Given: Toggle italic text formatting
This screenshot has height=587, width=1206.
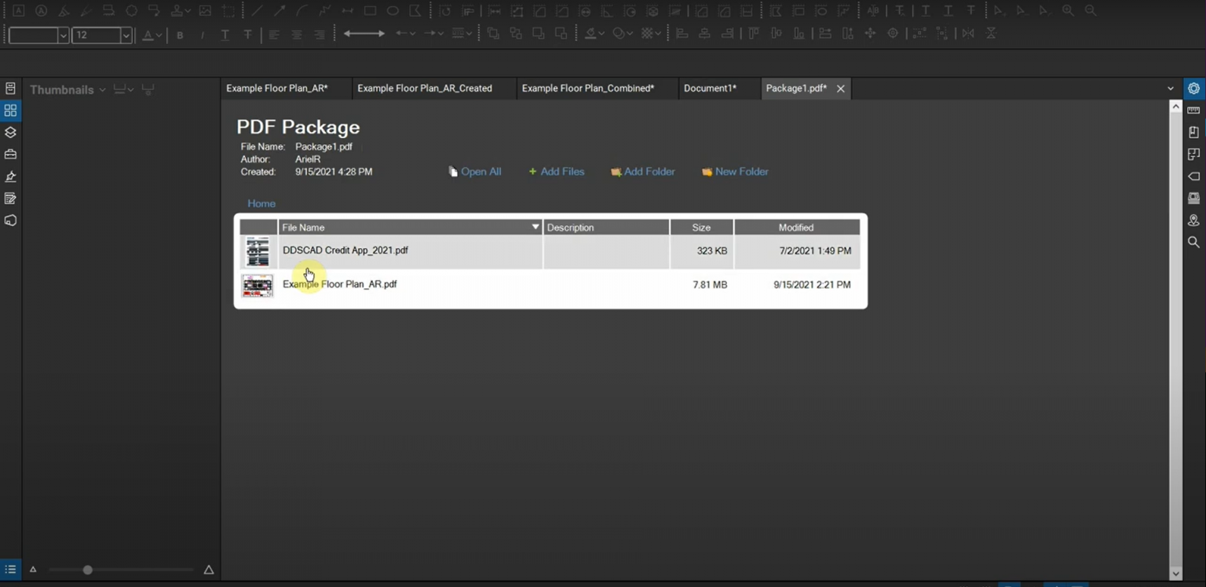Looking at the screenshot, I should click(202, 35).
